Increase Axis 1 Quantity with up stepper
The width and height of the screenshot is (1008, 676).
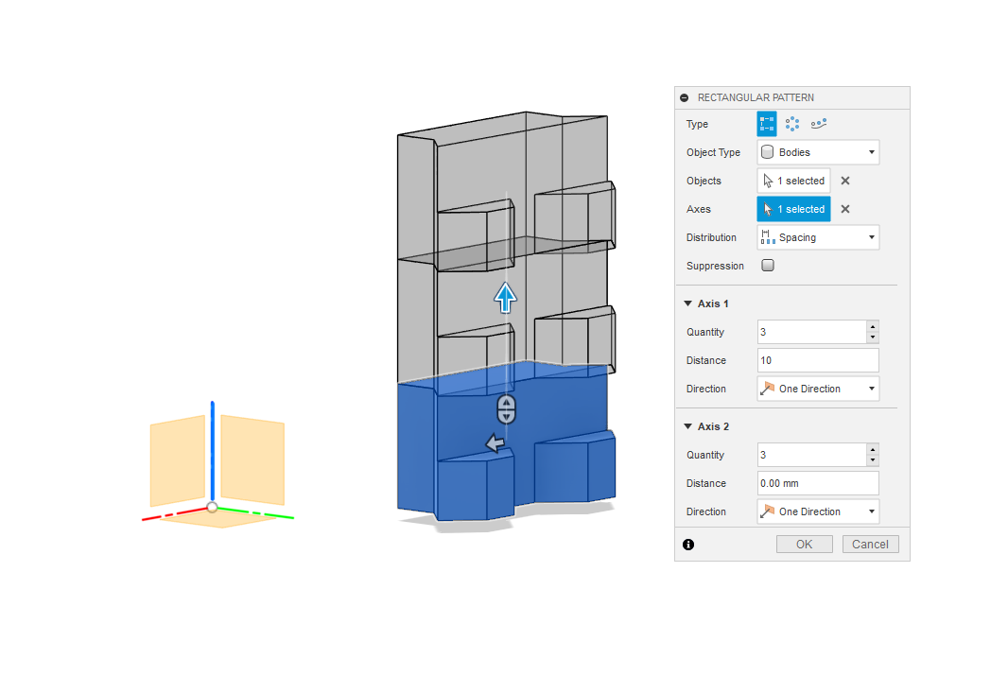872,326
